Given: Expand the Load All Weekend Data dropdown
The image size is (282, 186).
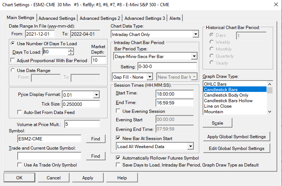Looking at the screenshot, I should [x=190, y=146].
